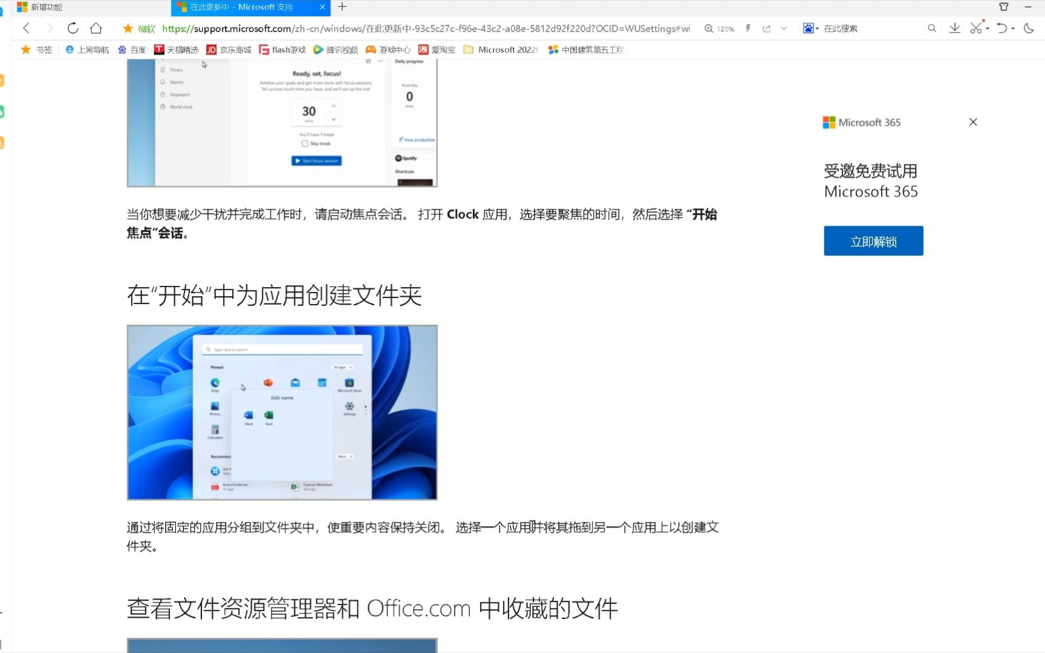
Task: Click the Clock focus session screenshot image
Action: pyautogui.click(x=282, y=123)
